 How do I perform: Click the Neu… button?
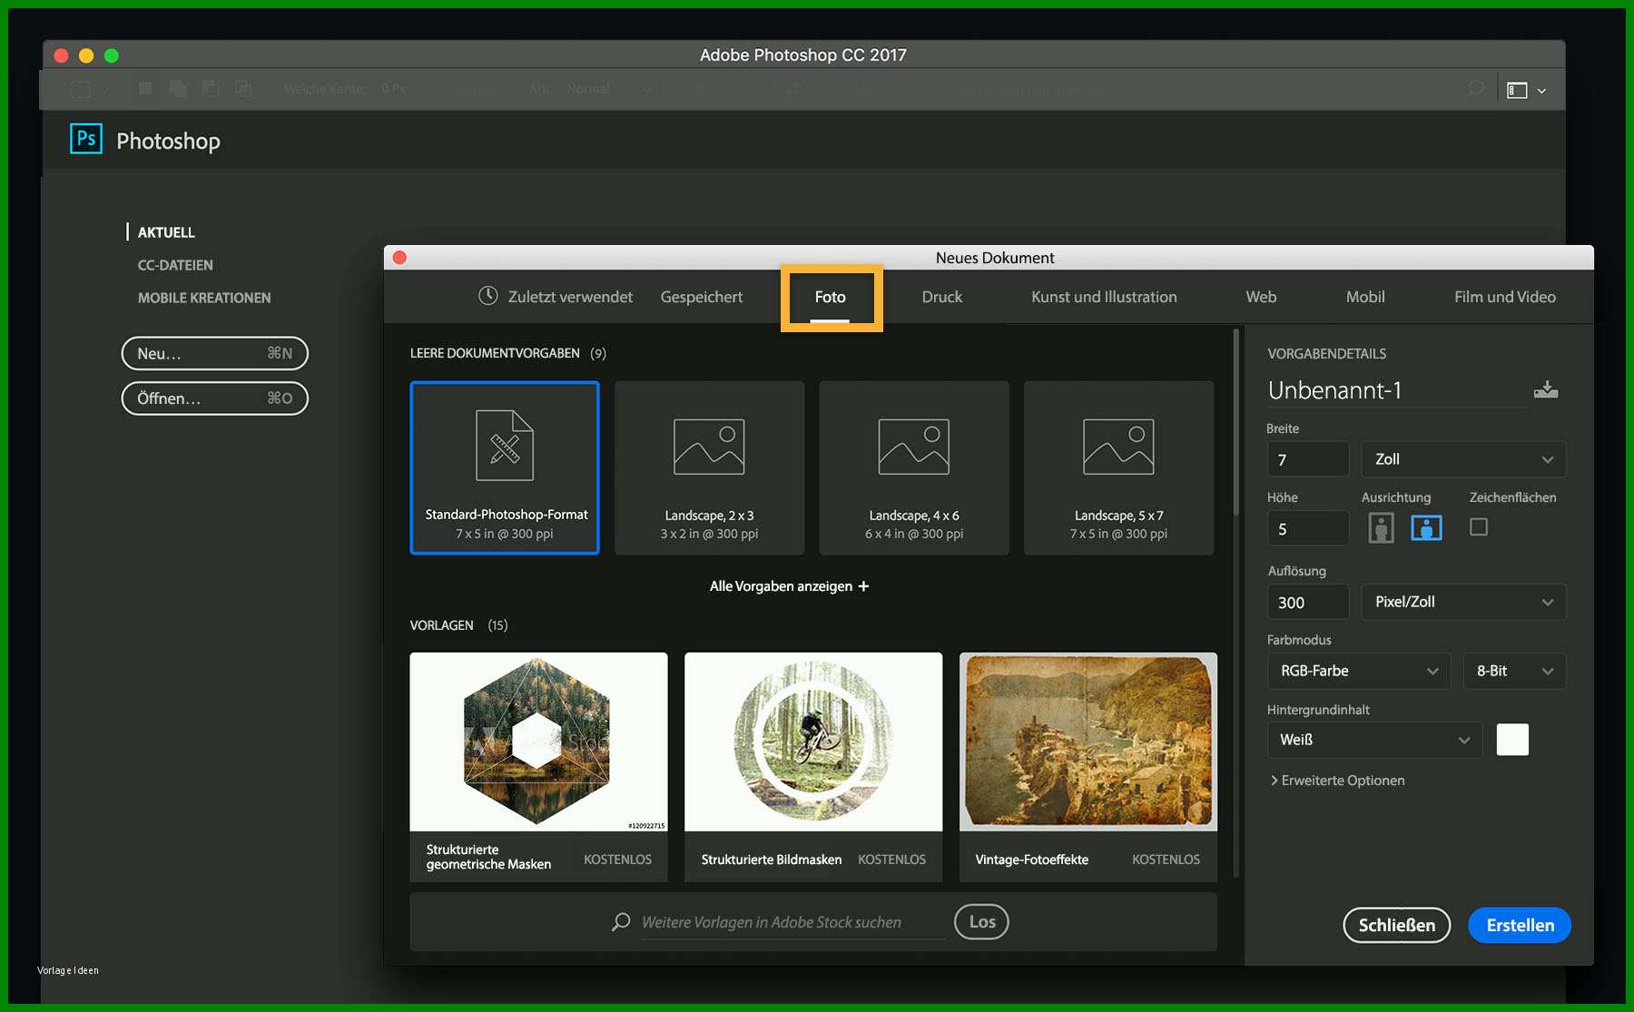[215, 353]
